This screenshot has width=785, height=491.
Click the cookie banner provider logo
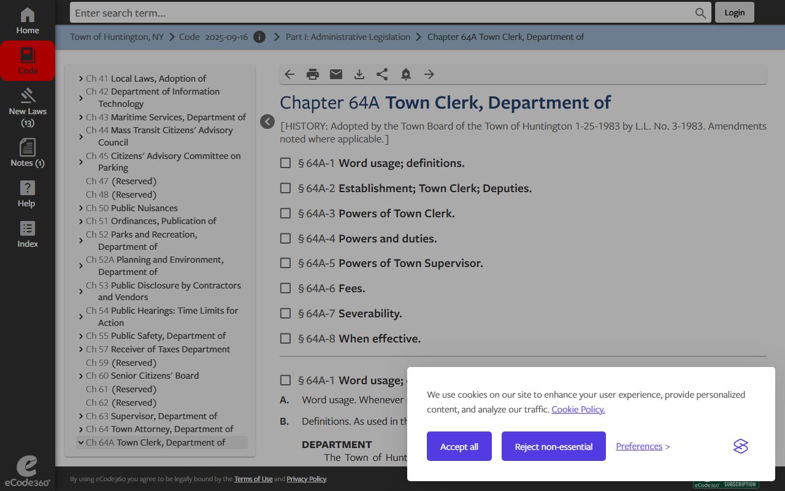click(741, 446)
